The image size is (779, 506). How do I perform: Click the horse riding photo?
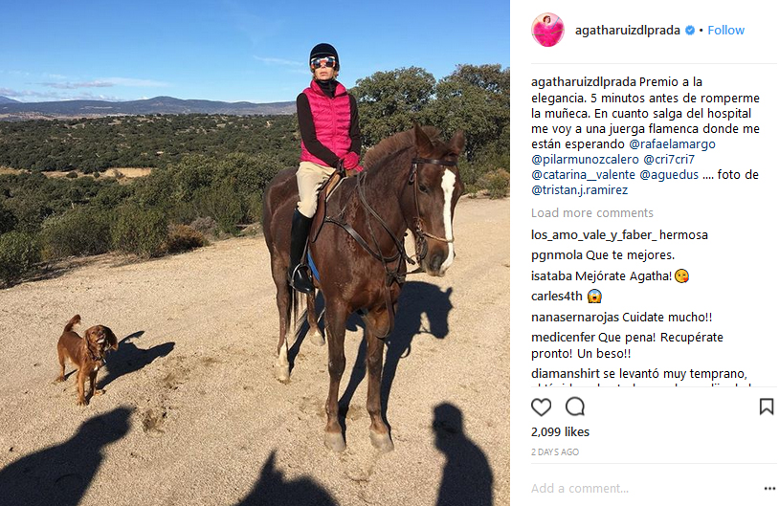coord(255,253)
